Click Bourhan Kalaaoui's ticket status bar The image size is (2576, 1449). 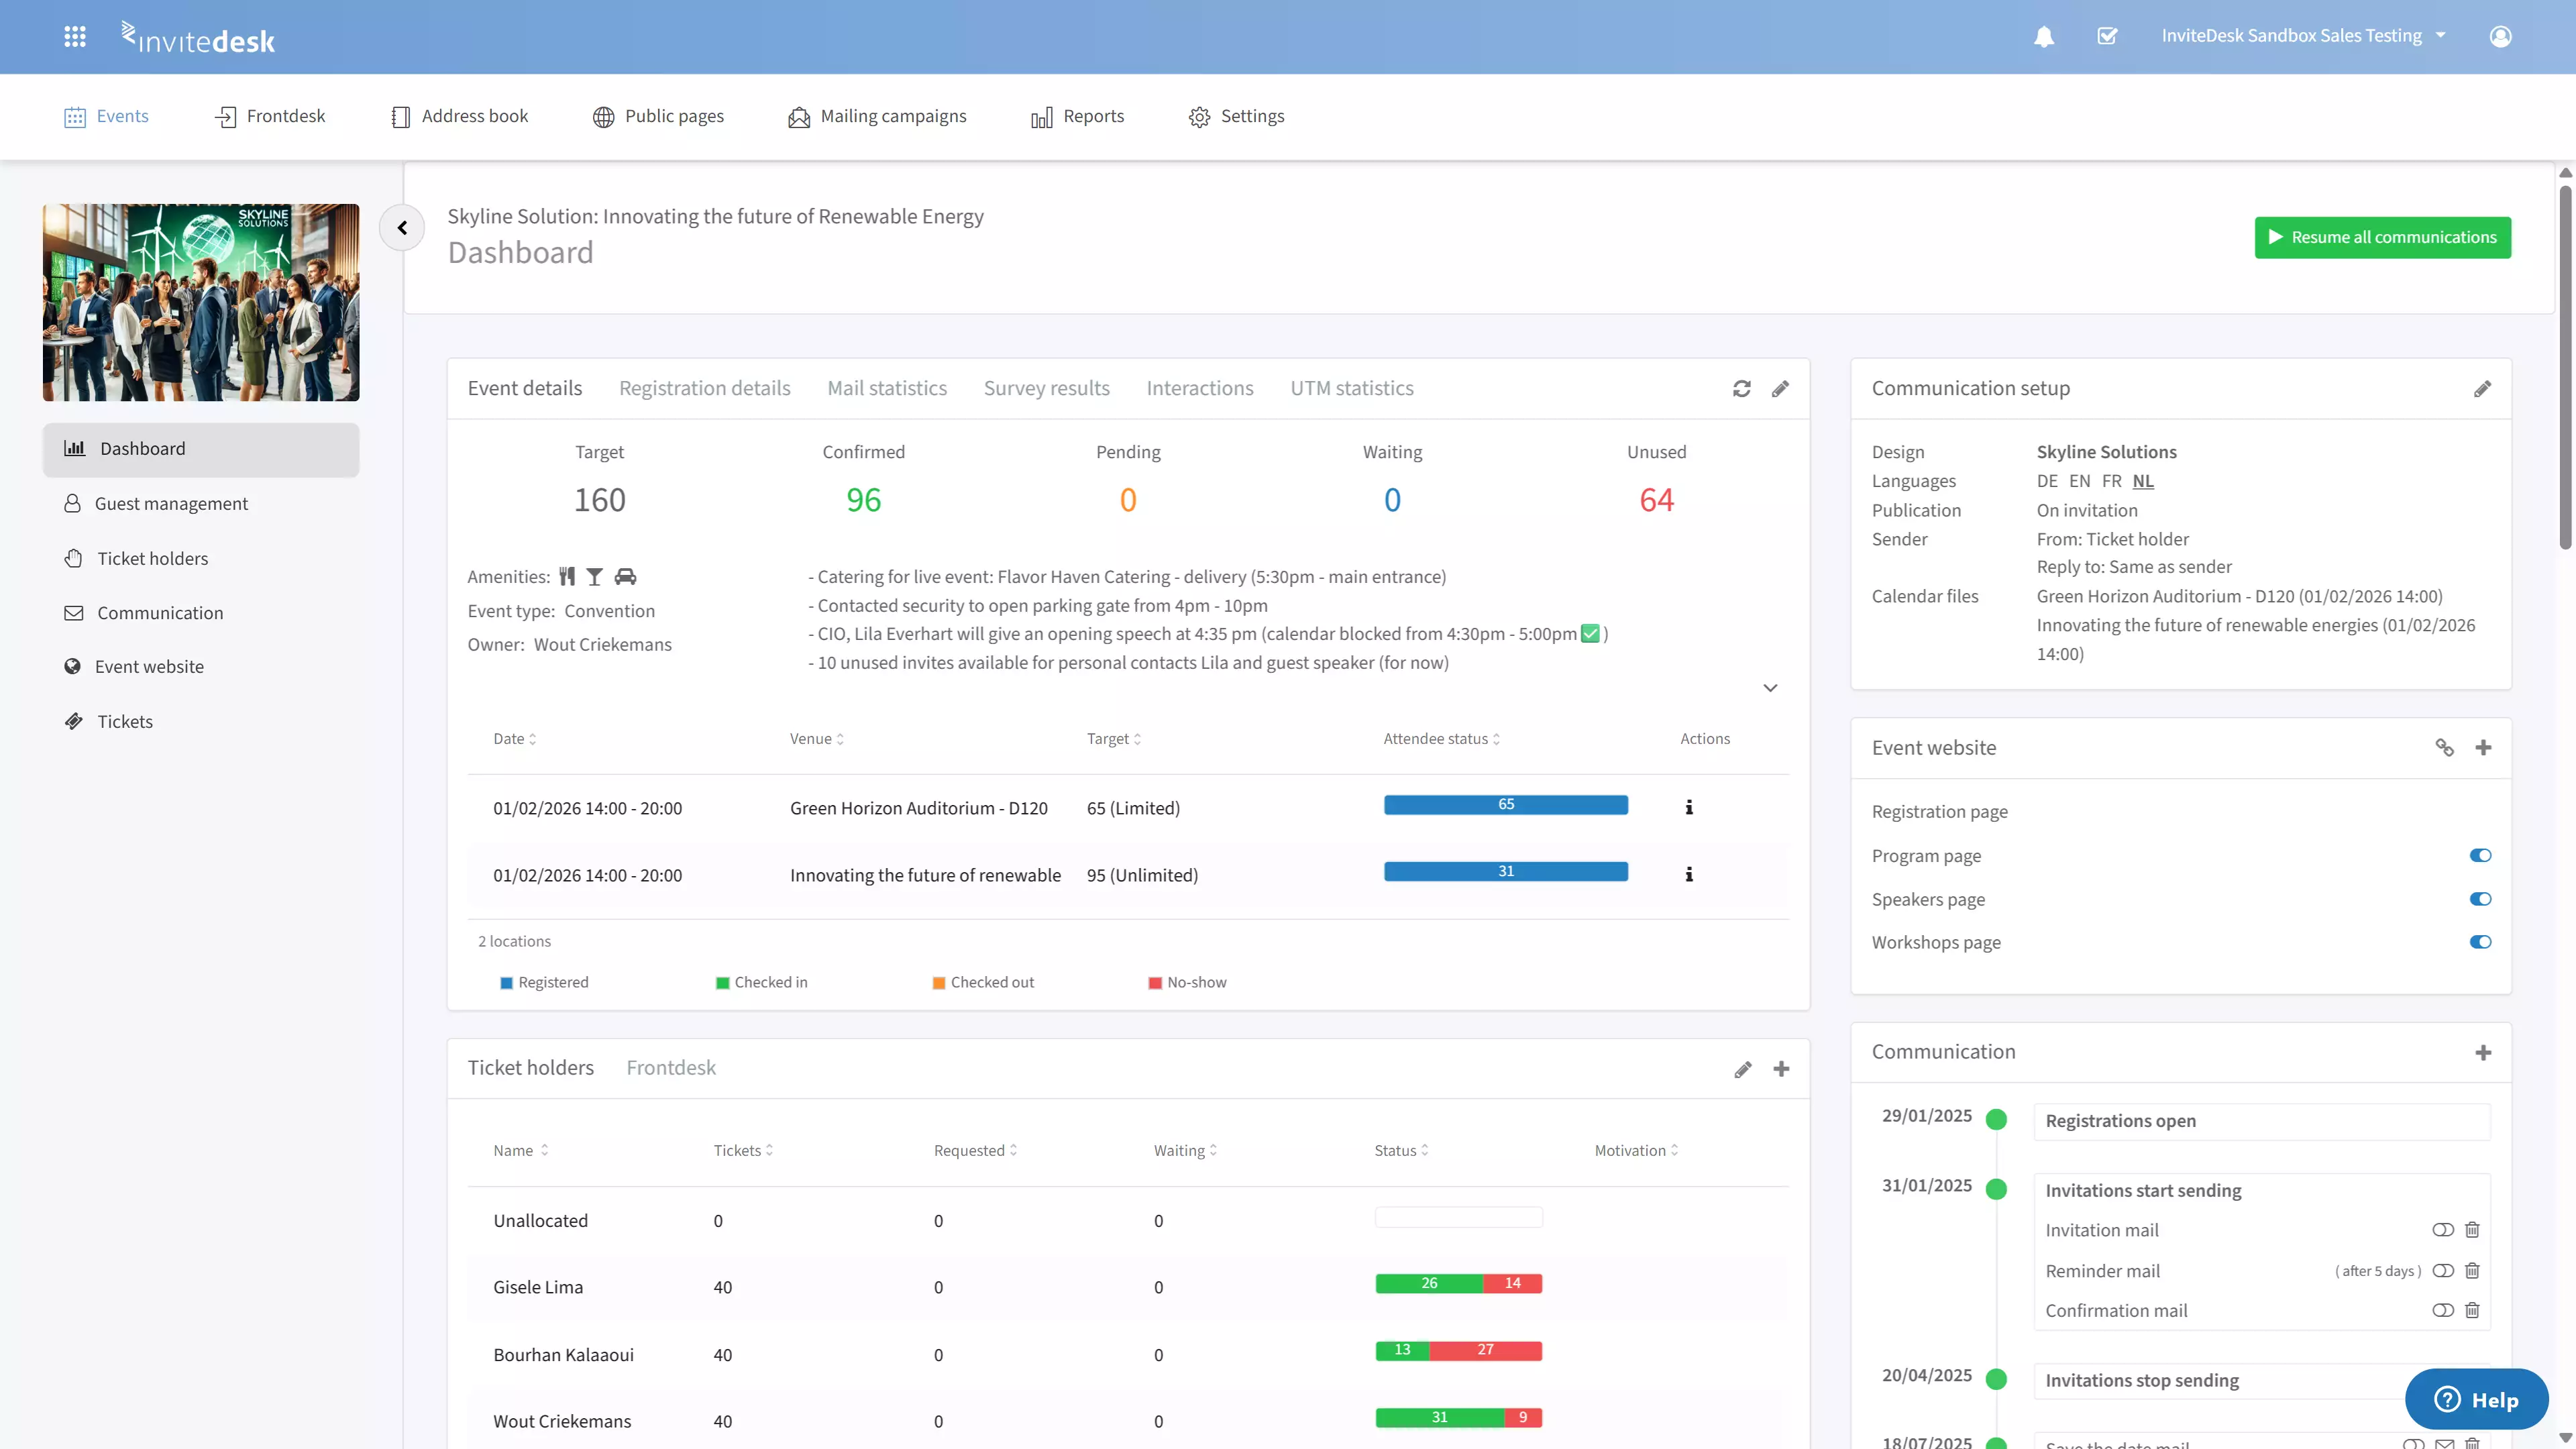1458,1351
